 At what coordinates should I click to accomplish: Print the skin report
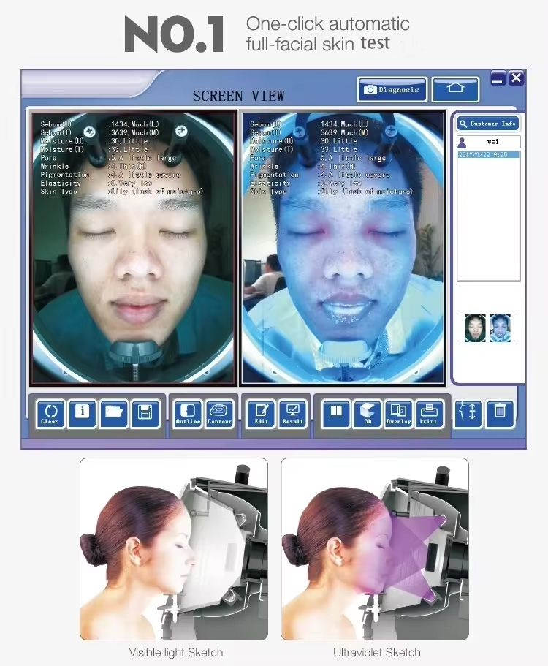[429, 414]
